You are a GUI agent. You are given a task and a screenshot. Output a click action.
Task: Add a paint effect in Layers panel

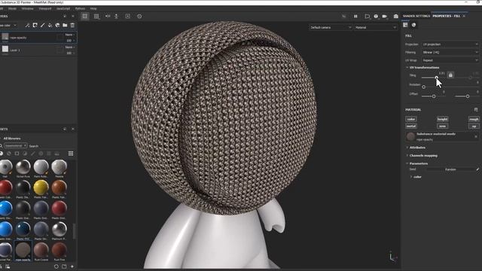28,25
